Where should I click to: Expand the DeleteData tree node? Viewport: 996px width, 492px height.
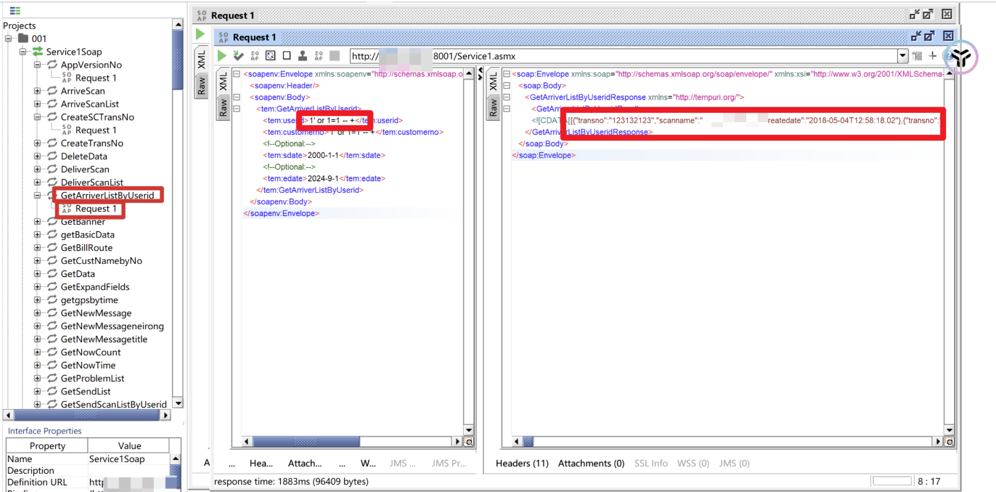(37, 156)
